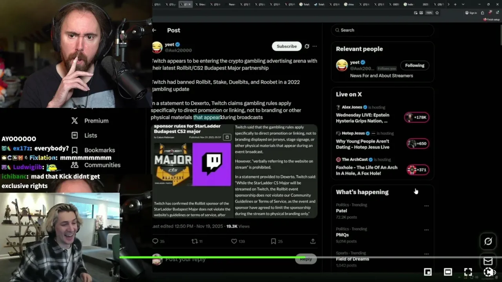Viewport: 502px width, 282px height.
Task: Click the Sign in browser button
Action: pos(471,13)
